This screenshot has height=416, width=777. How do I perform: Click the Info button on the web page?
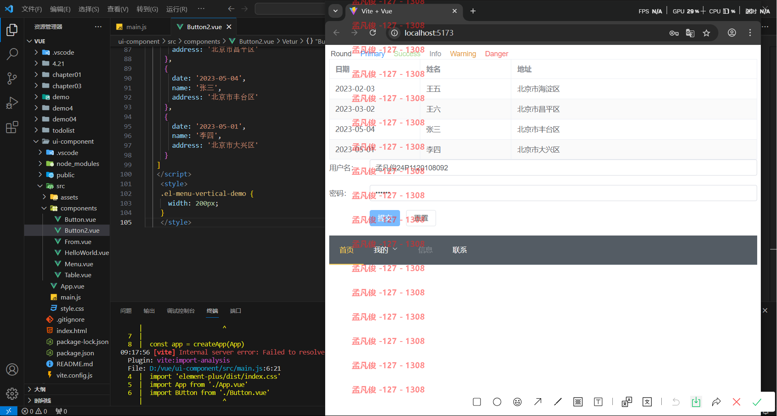coord(435,54)
